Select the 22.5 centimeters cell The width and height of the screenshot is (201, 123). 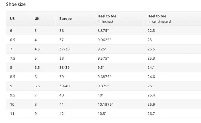(151, 31)
